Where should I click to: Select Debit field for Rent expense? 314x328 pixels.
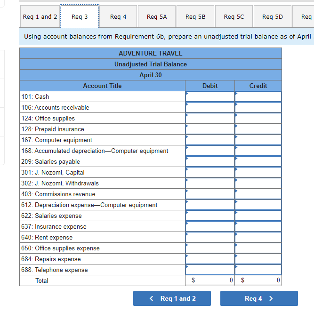(210, 238)
